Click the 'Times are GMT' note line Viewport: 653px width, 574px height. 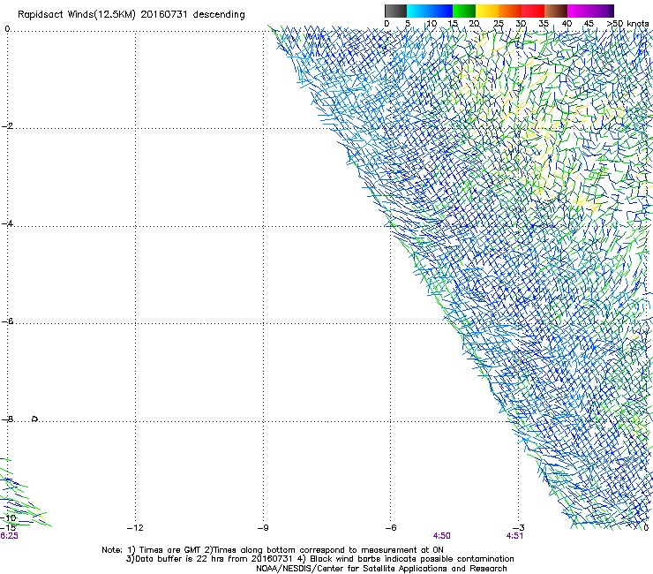(x=273, y=550)
